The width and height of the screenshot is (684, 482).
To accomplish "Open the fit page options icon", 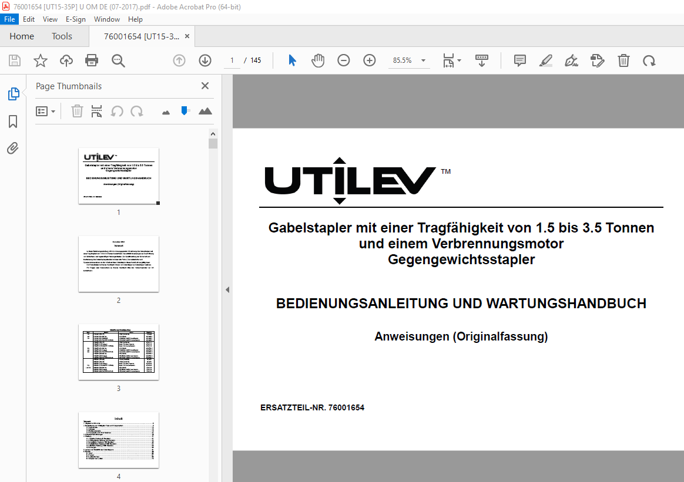I will coord(451,60).
